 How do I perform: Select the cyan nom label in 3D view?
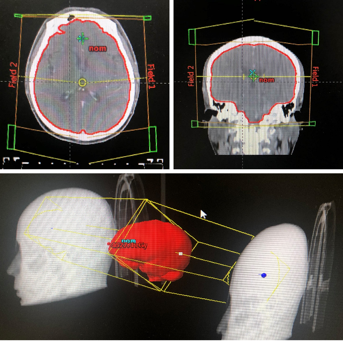128,241
